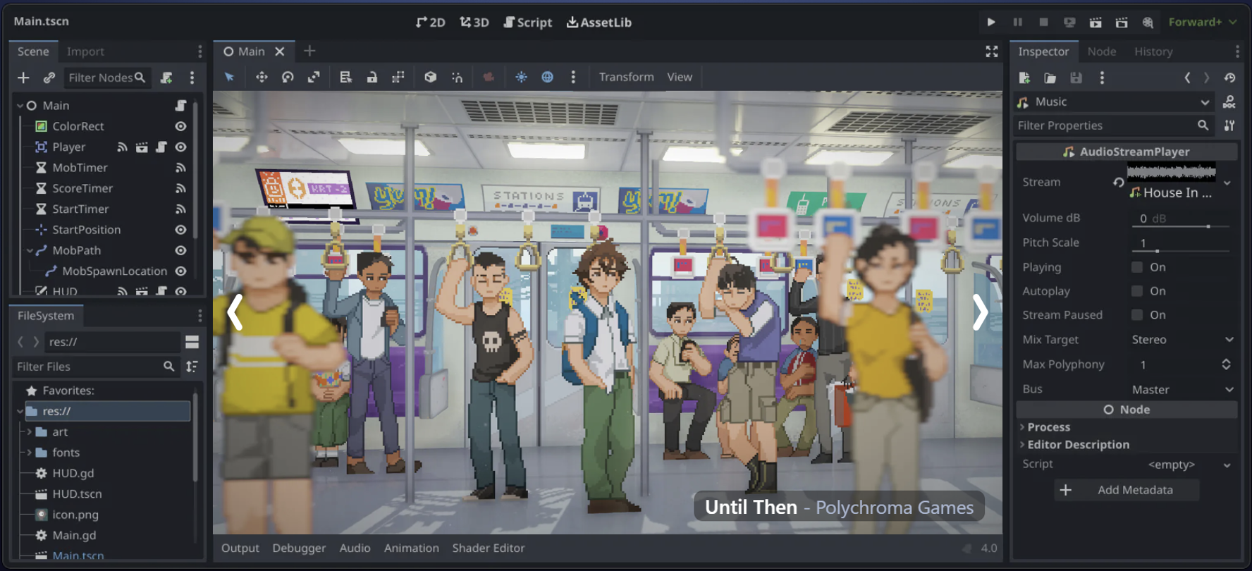
Task: Open the Shader Editor bottom panel
Action: [488, 548]
